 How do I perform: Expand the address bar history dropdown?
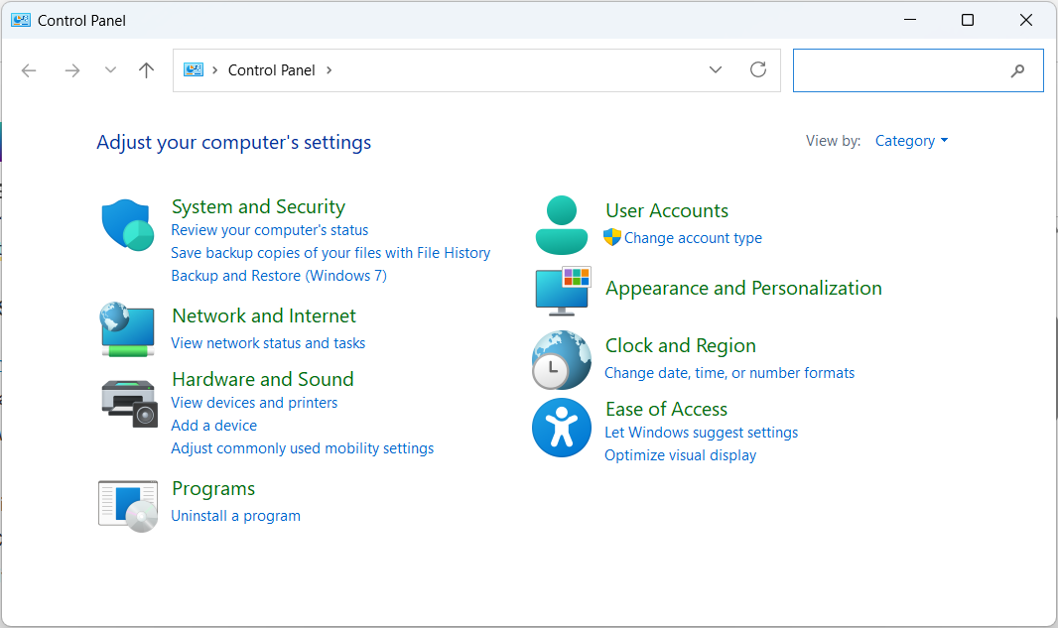(x=716, y=69)
